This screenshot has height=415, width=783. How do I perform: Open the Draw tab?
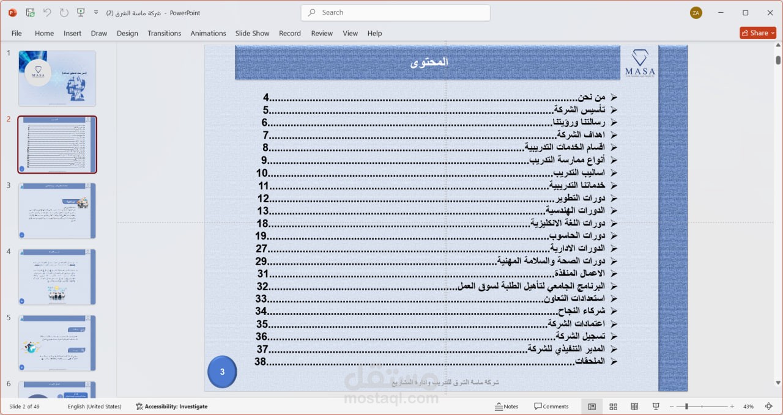click(x=99, y=33)
